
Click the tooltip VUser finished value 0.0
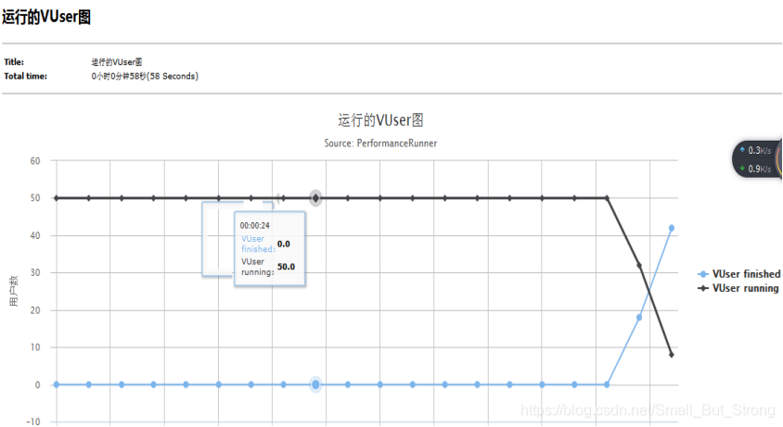tap(284, 244)
